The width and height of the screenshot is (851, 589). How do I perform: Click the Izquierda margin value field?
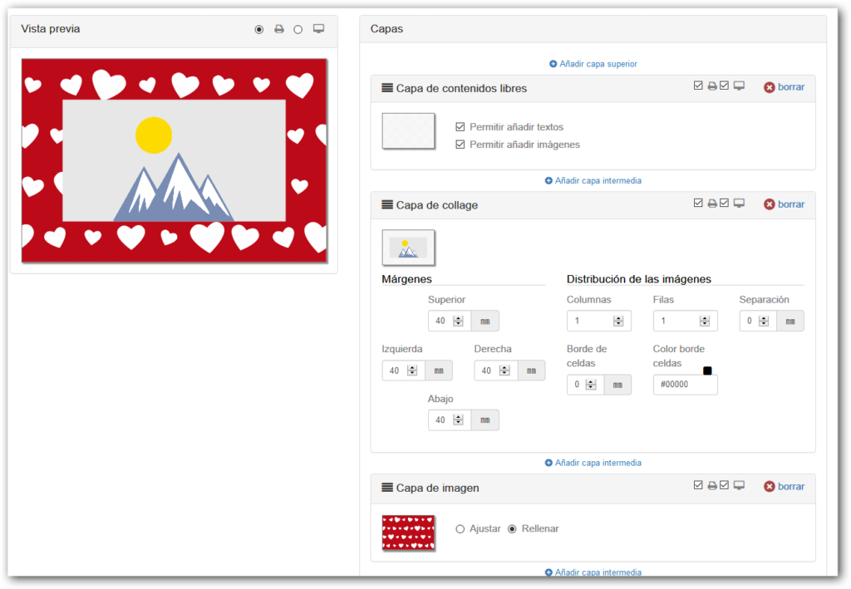click(403, 371)
